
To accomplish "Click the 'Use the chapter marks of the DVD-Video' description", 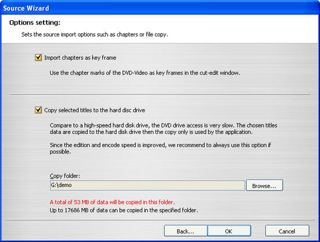I will [145, 73].
